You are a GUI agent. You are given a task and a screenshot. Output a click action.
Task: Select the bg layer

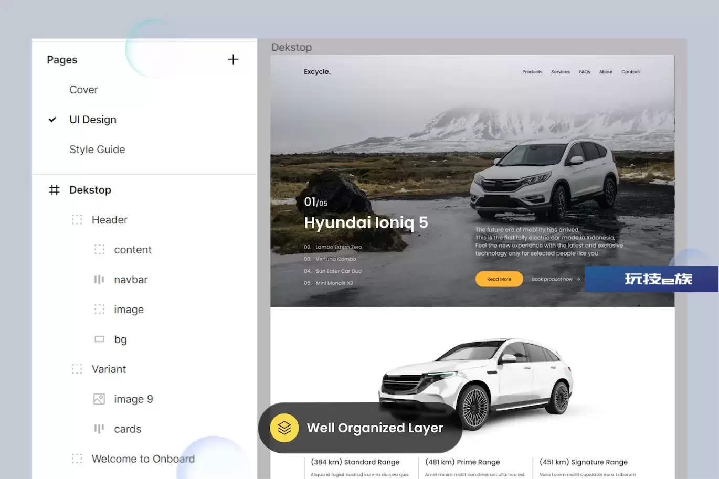coord(121,339)
